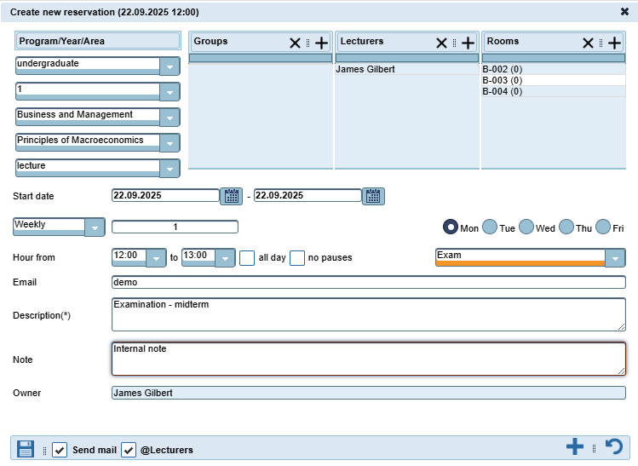Click the Description text field
638x466 pixels.
pyautogui.click(x=368, y=314)
